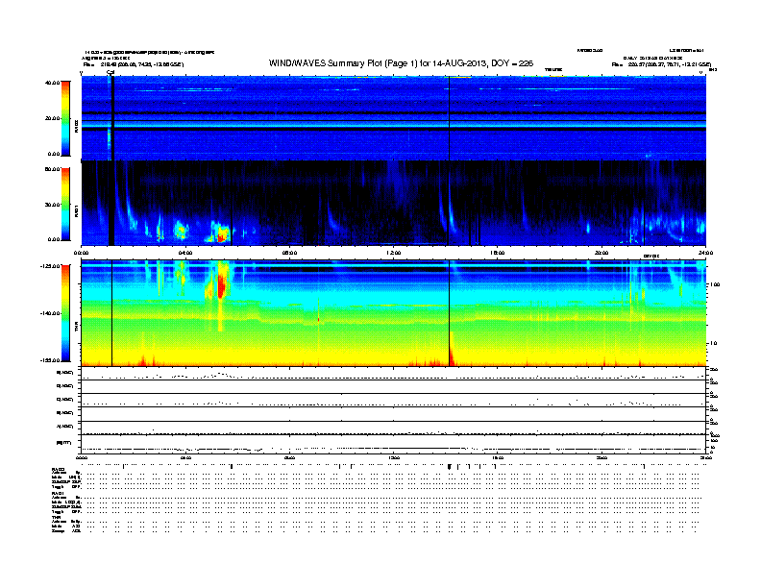Click the 12:00 time label under RAD1 panel
The height and width of the screenshot is (588, 761).
pyautogui.click(x=394, y=253)
